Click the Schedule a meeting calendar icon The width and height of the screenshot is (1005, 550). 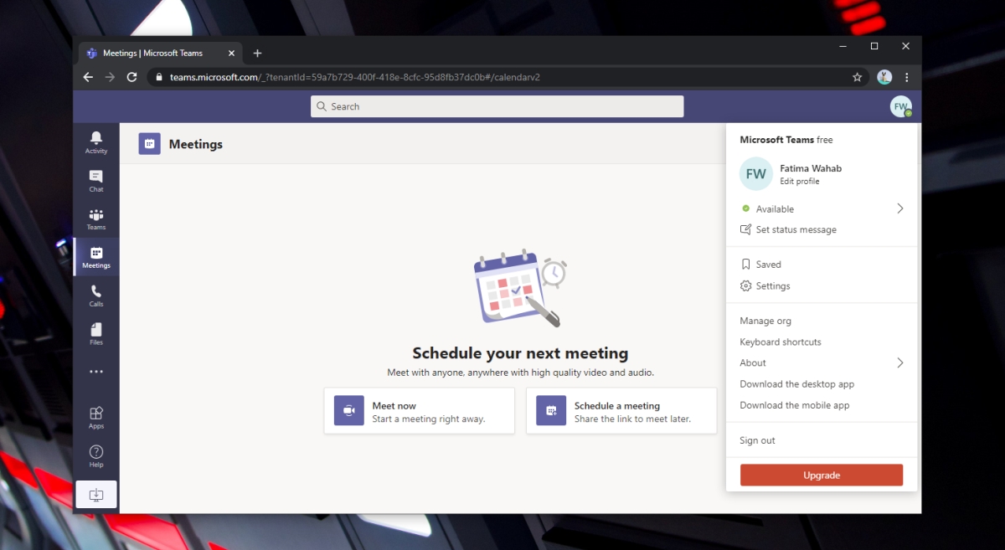point(551,410)
